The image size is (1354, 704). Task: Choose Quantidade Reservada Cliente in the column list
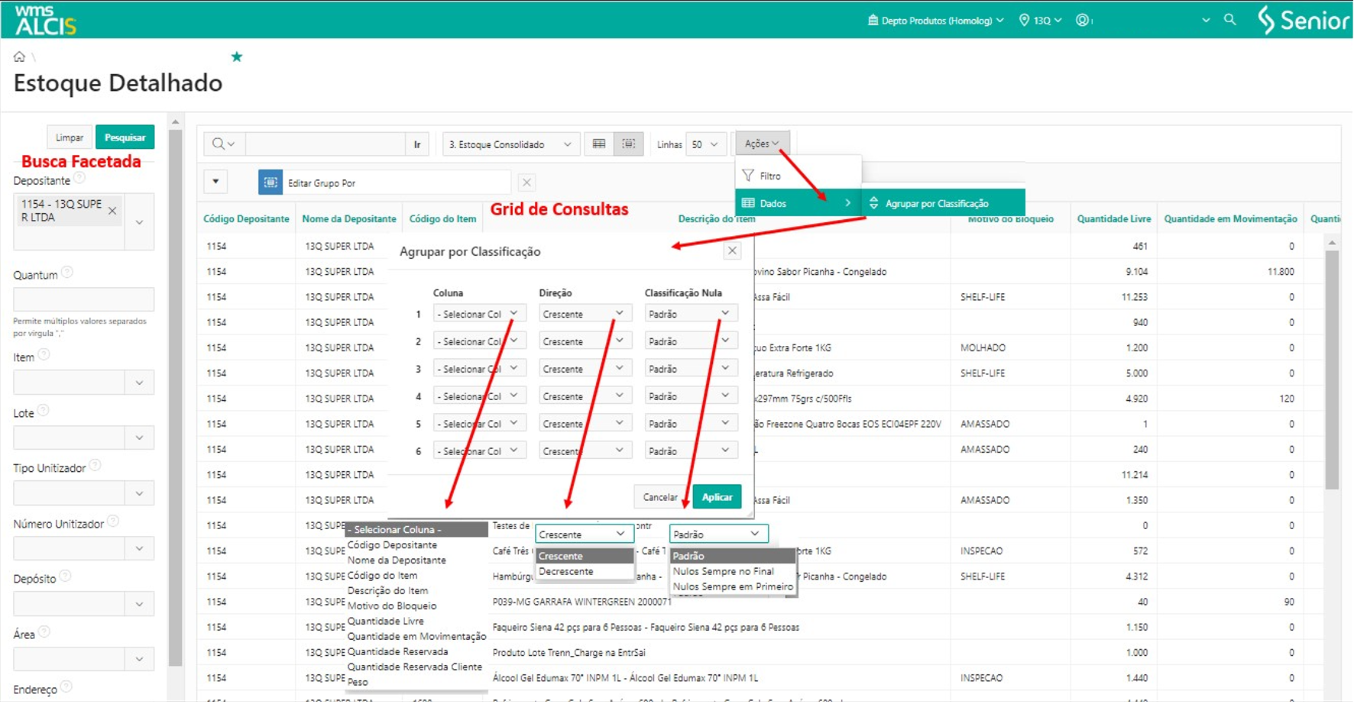click(415, 667)
